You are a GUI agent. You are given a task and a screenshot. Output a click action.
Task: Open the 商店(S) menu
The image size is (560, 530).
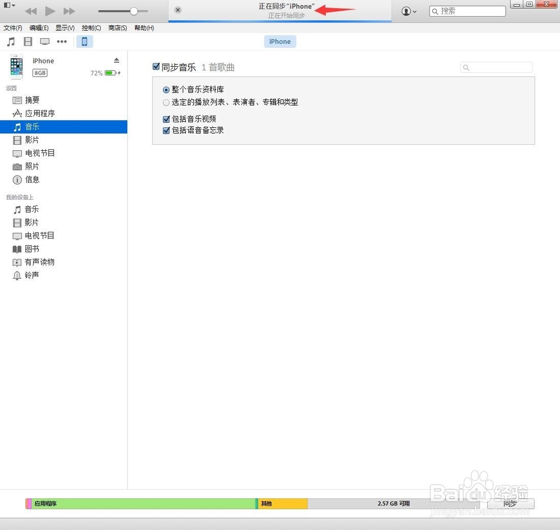[x=118, y=28]
